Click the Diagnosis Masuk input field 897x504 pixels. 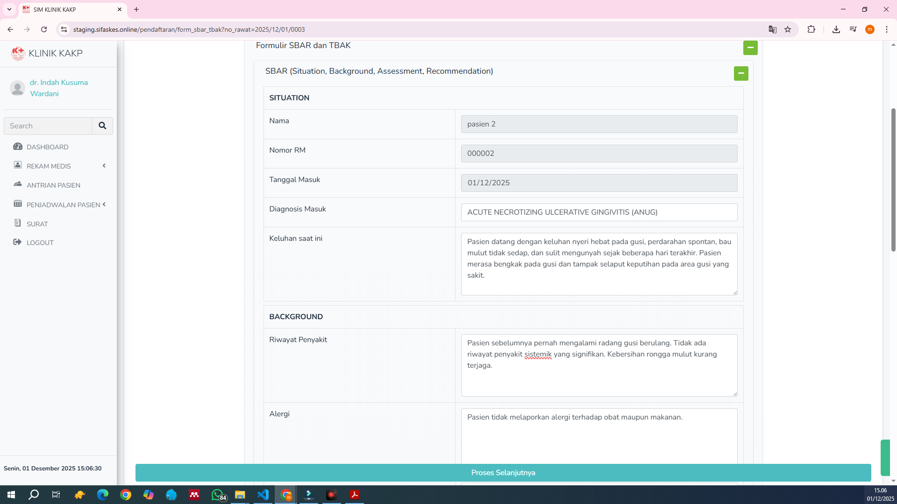[x=598, y=212]
